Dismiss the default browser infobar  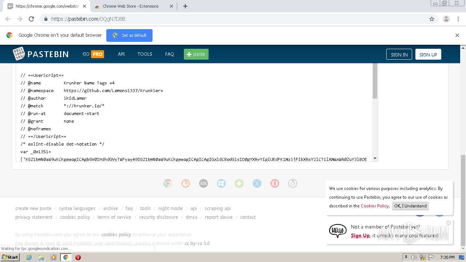(457, 35)
